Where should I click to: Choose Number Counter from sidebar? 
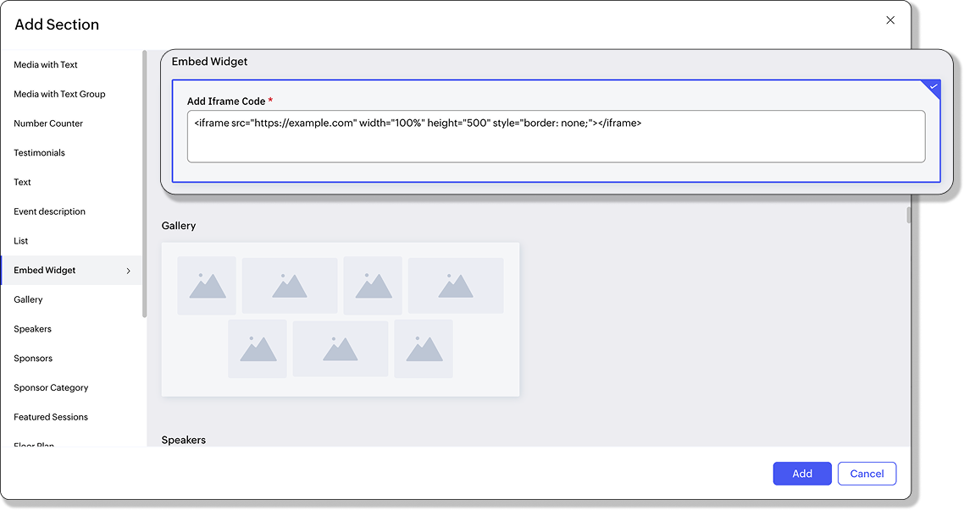(x=48, y=123)
